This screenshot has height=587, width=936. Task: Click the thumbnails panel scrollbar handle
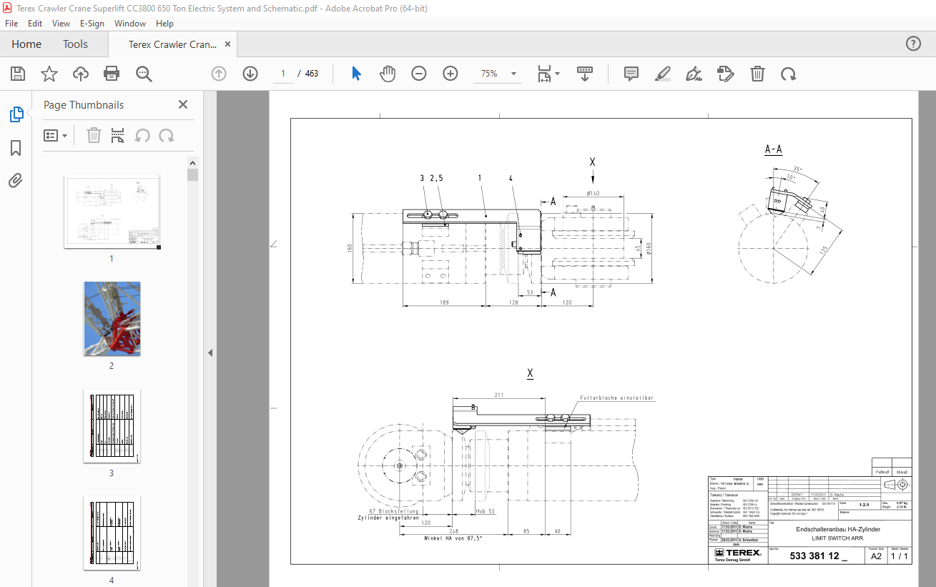pyautogui.click(x=192, y=175)
